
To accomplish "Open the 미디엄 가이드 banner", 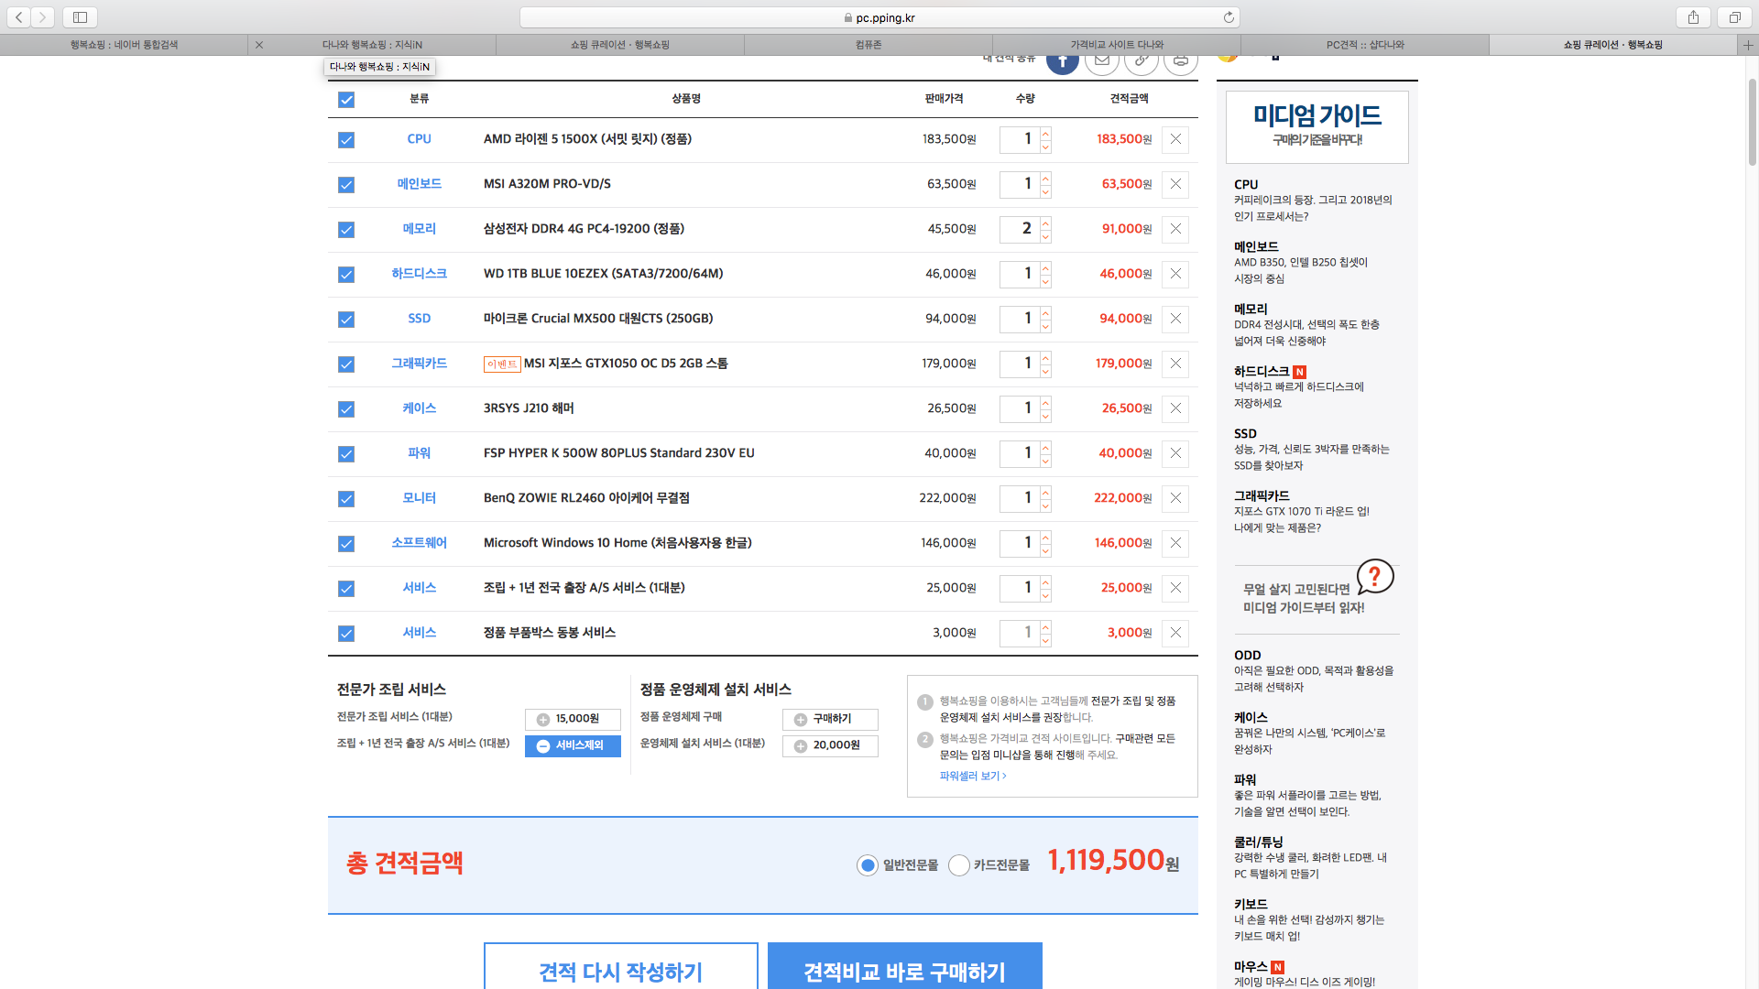I will coord(1317,126).
